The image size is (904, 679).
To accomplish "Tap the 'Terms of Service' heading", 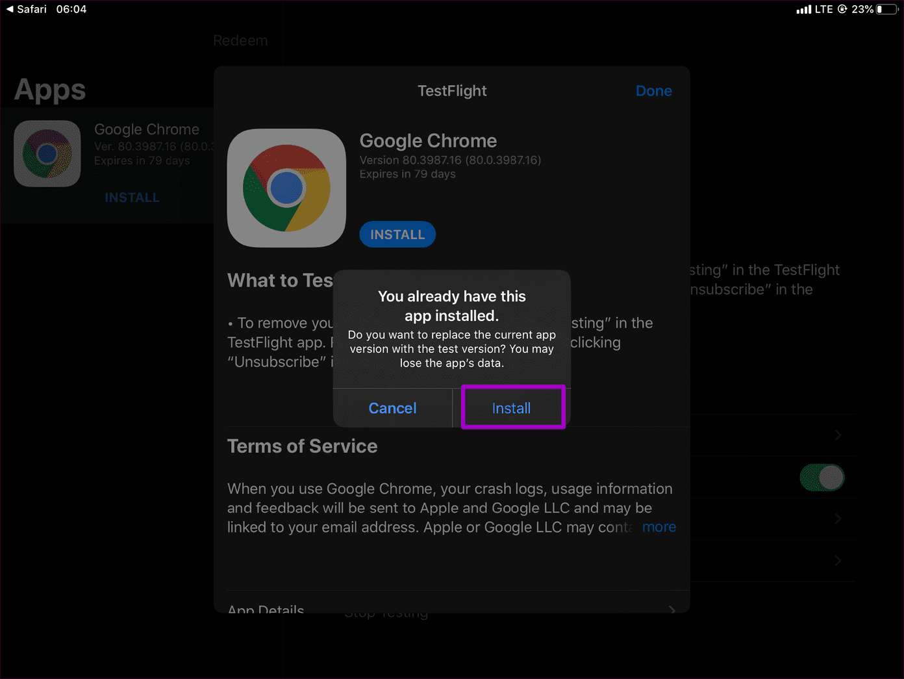I will 302,446.
